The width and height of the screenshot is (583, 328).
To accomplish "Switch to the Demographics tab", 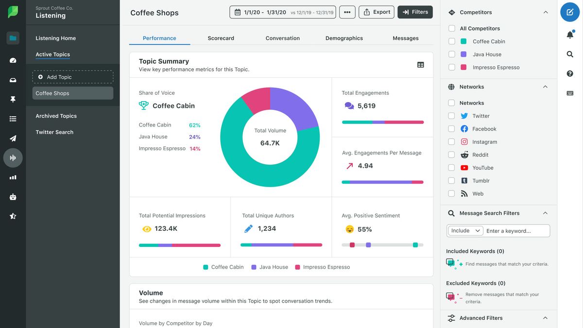I will coord(344,37).
